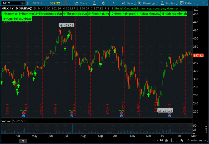This screenshot has height=144, width=209.
Task: Open the D aggregation period dropdown
Action: click(114, 3)
